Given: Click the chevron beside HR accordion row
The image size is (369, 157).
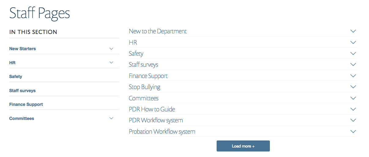Looking at the screenshot, I should coord(353,43).
